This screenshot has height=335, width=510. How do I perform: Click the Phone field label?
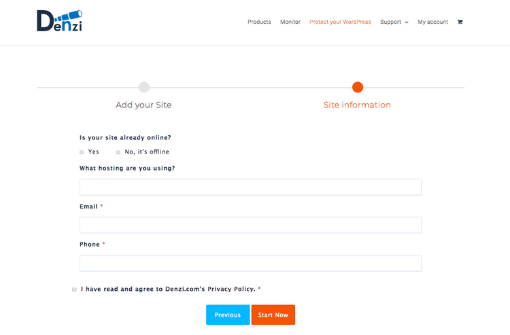pyautogui.click(x=90, y=245)
